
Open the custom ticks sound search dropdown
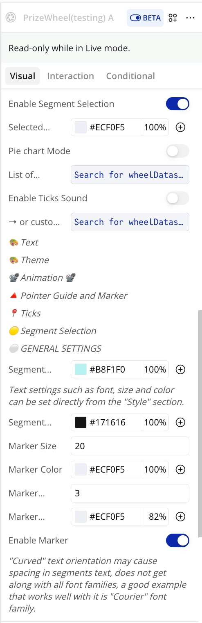tap(130, 222)
